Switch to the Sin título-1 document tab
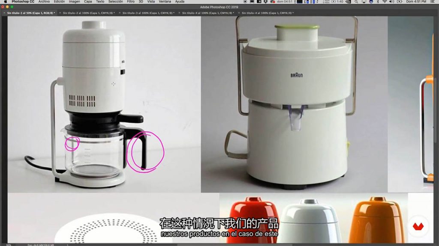 pos(31,13)
